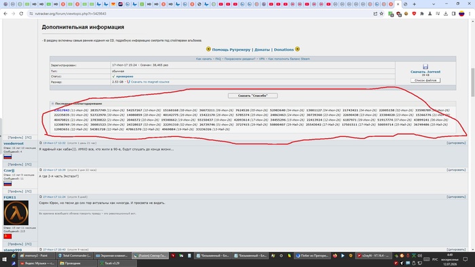Open the Помощь Рутрекеру link

(x=231, y=49)
